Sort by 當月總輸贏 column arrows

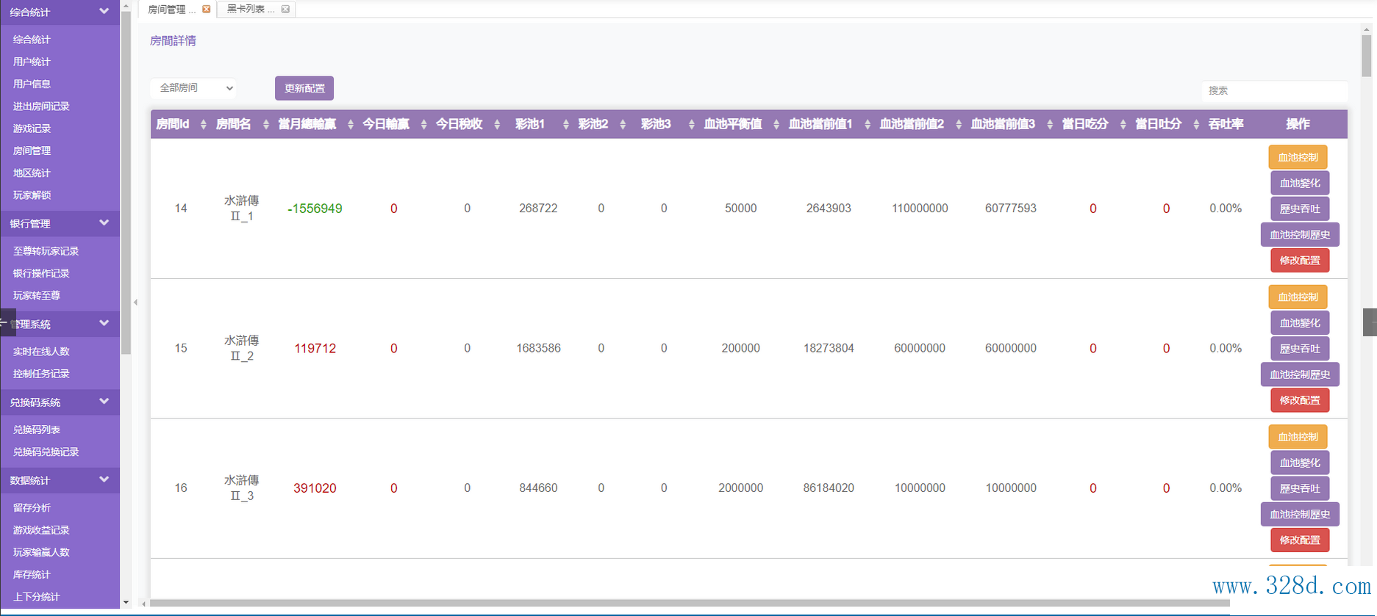351,125
